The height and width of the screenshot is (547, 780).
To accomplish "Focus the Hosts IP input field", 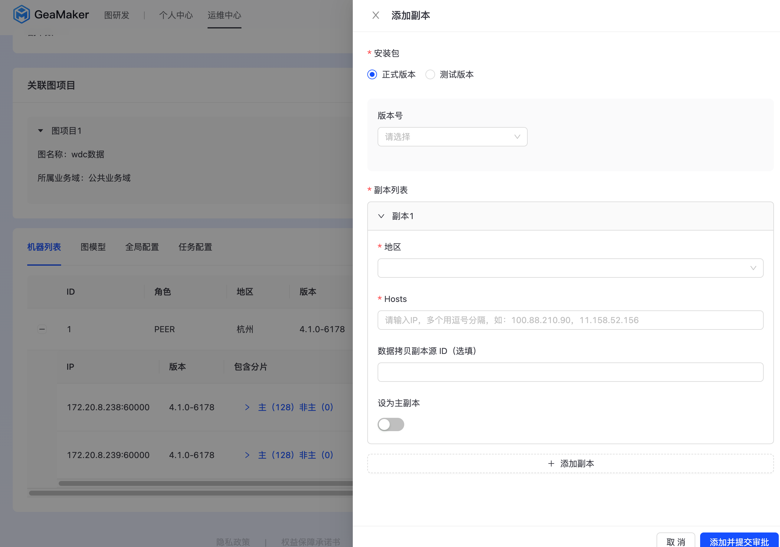I will coord(570,320).
